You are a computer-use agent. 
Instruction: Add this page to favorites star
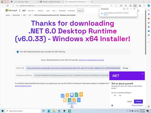tap(116, 6)
